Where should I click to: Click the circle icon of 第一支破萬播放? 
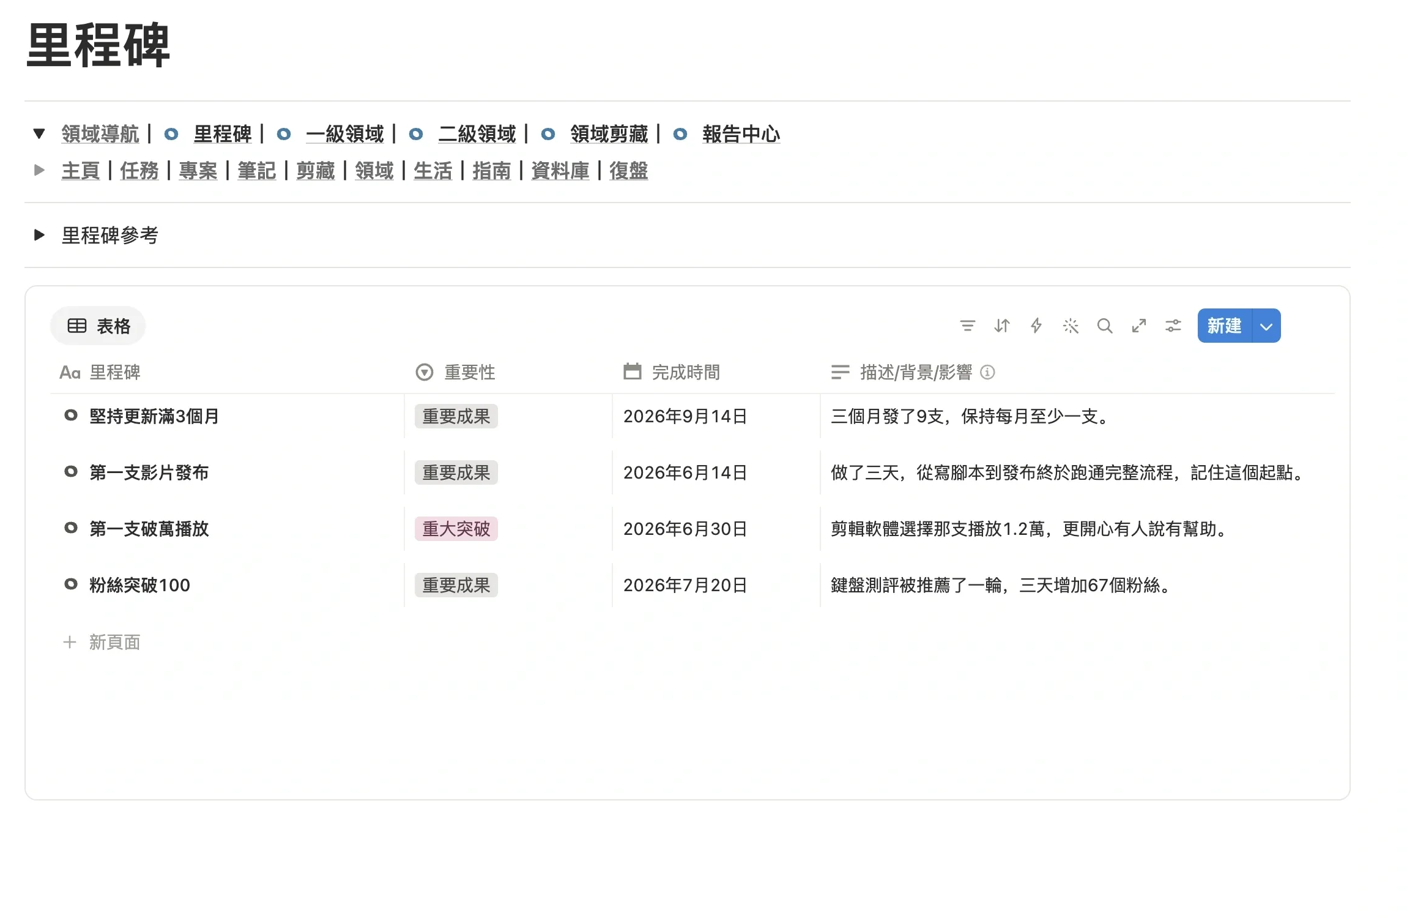(71, 528)
